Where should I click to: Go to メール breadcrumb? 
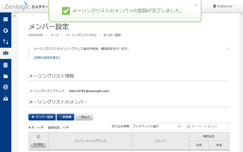(55, 35)
